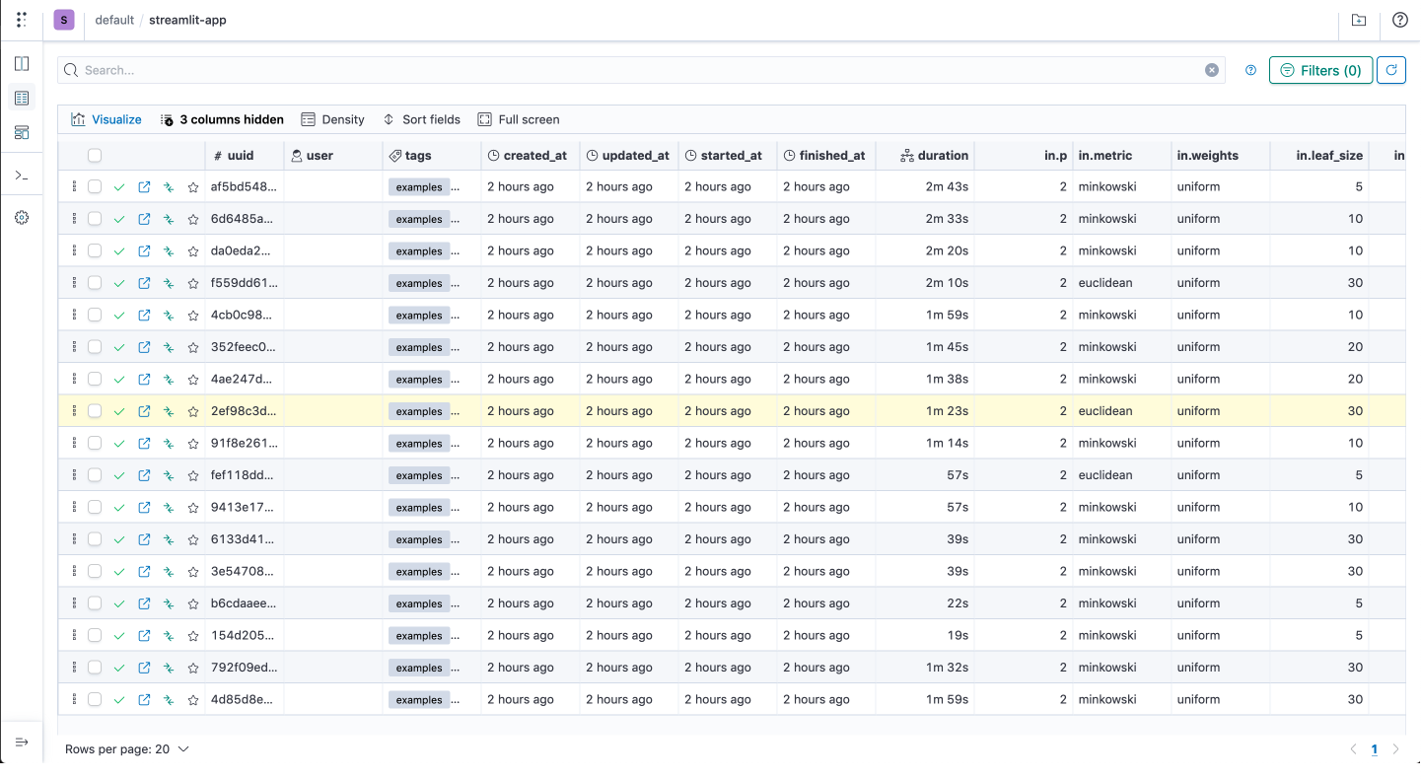This screenshot has height=779, width=1421.
Task: Clear the search field with x icon
Action: coord(1212,70)
